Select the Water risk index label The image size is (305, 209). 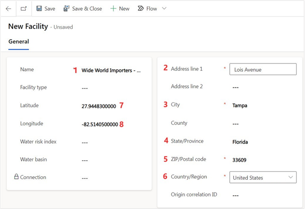pyautogui.click(x=38, y=142)
